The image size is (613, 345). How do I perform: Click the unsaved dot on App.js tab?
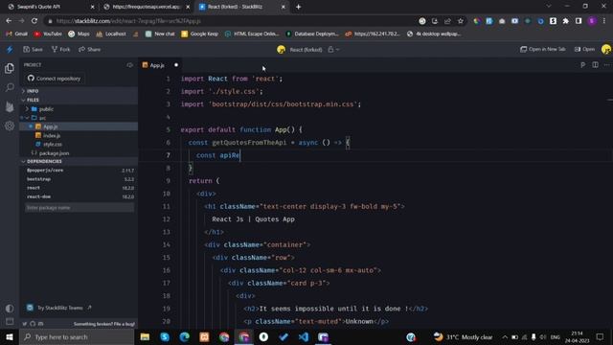pyautogui.click(x=176, y=65)
